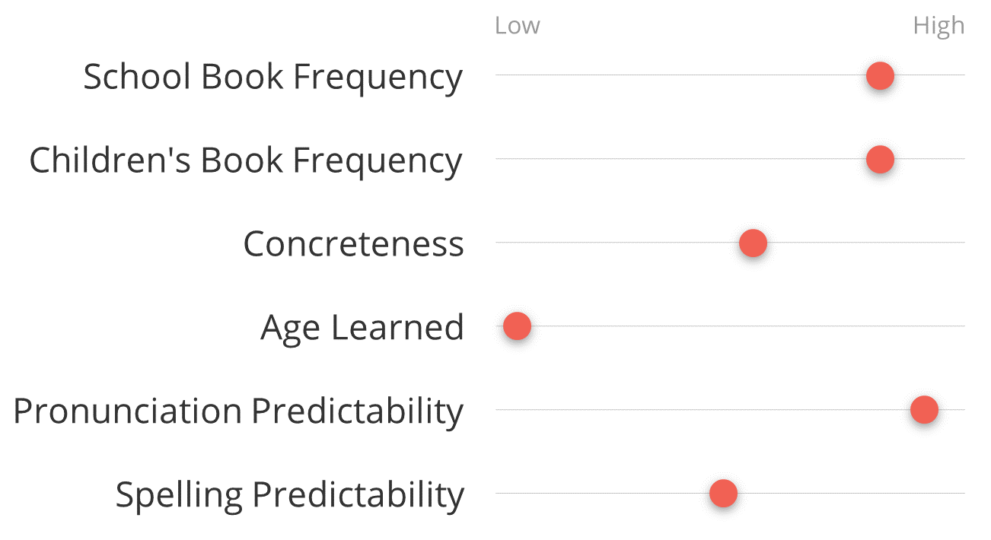Select the Pronunciation Predictability label
The image size is (991, 540).
(x=238, y=411)
